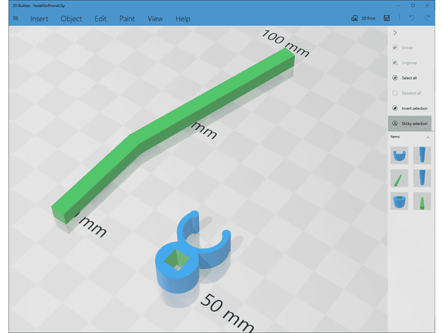This screenshot has height=333, width=443.
Task: Select the green slanted bar item thumbnail
Action: (399, 178)
